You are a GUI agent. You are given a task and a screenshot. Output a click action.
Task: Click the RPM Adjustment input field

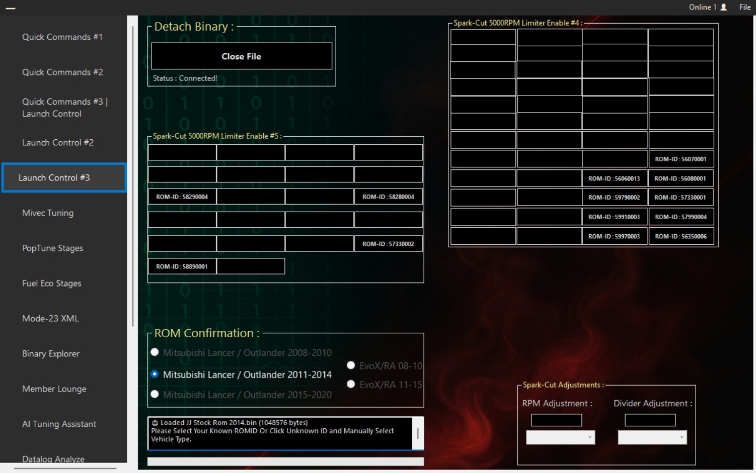[x=556, y=420]
